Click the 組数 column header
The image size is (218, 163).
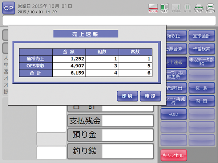(x=102, y=52)
